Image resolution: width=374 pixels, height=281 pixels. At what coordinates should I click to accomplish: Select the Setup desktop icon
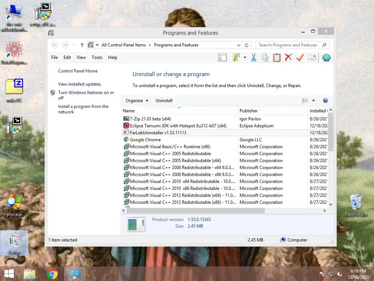(x=14, y=243)
